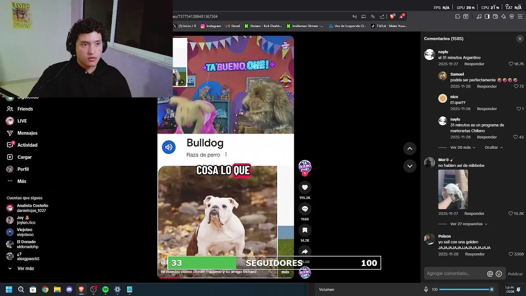
Task: Open the Joy joylen.rico followed account
Action: click(x=25, y=220)
